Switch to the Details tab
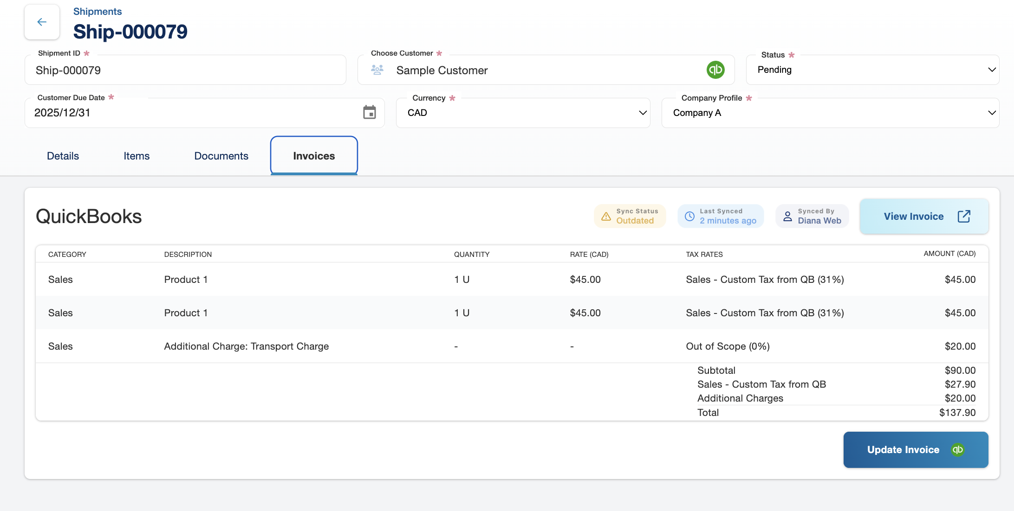Viewport: 1014px width, 511px height. (x=63, y=156)
